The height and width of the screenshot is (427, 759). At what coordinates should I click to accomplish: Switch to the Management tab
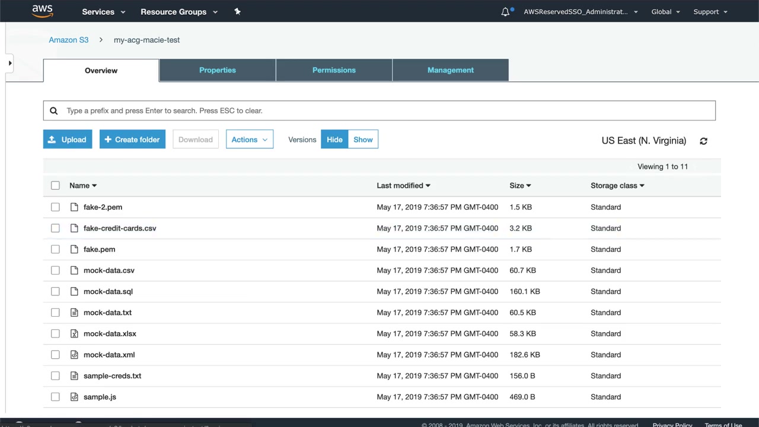(451, 70)
